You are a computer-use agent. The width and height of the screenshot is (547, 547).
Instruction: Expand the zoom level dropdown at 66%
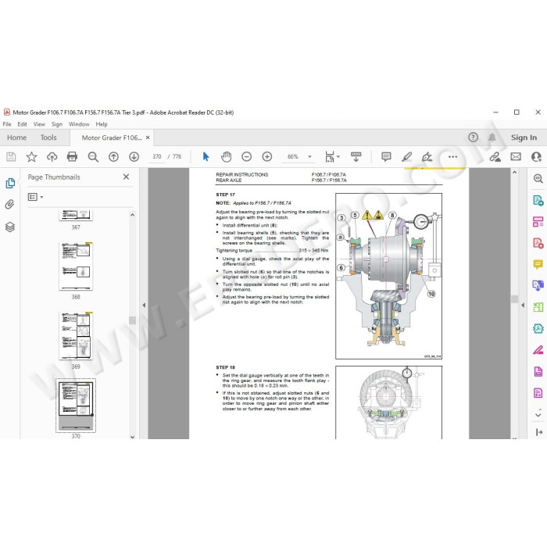309,156
